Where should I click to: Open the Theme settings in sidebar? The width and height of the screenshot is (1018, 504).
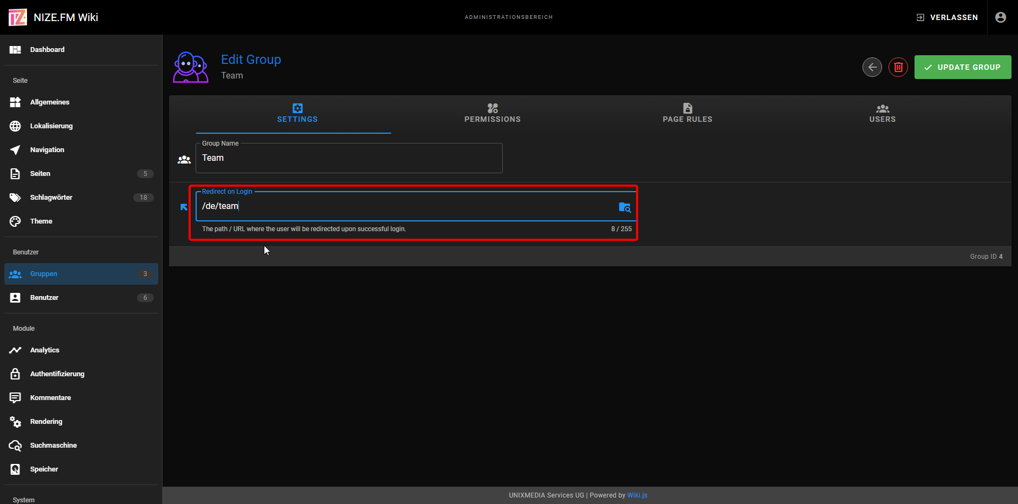point(41,221)
